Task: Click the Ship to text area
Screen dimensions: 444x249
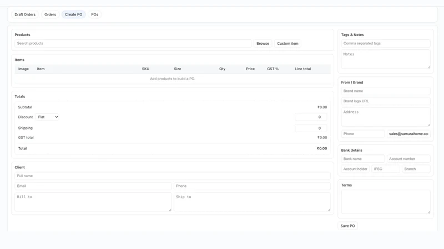Action: 252,202
